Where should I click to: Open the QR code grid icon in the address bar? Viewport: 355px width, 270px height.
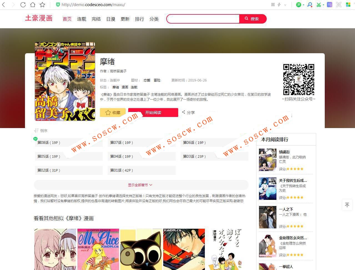click(273, 5)
